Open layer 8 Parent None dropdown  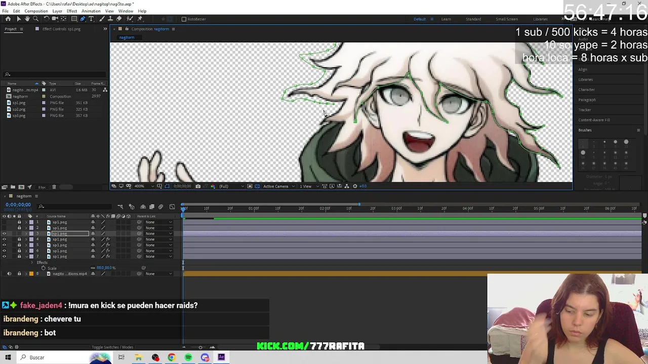click(158, 274)
